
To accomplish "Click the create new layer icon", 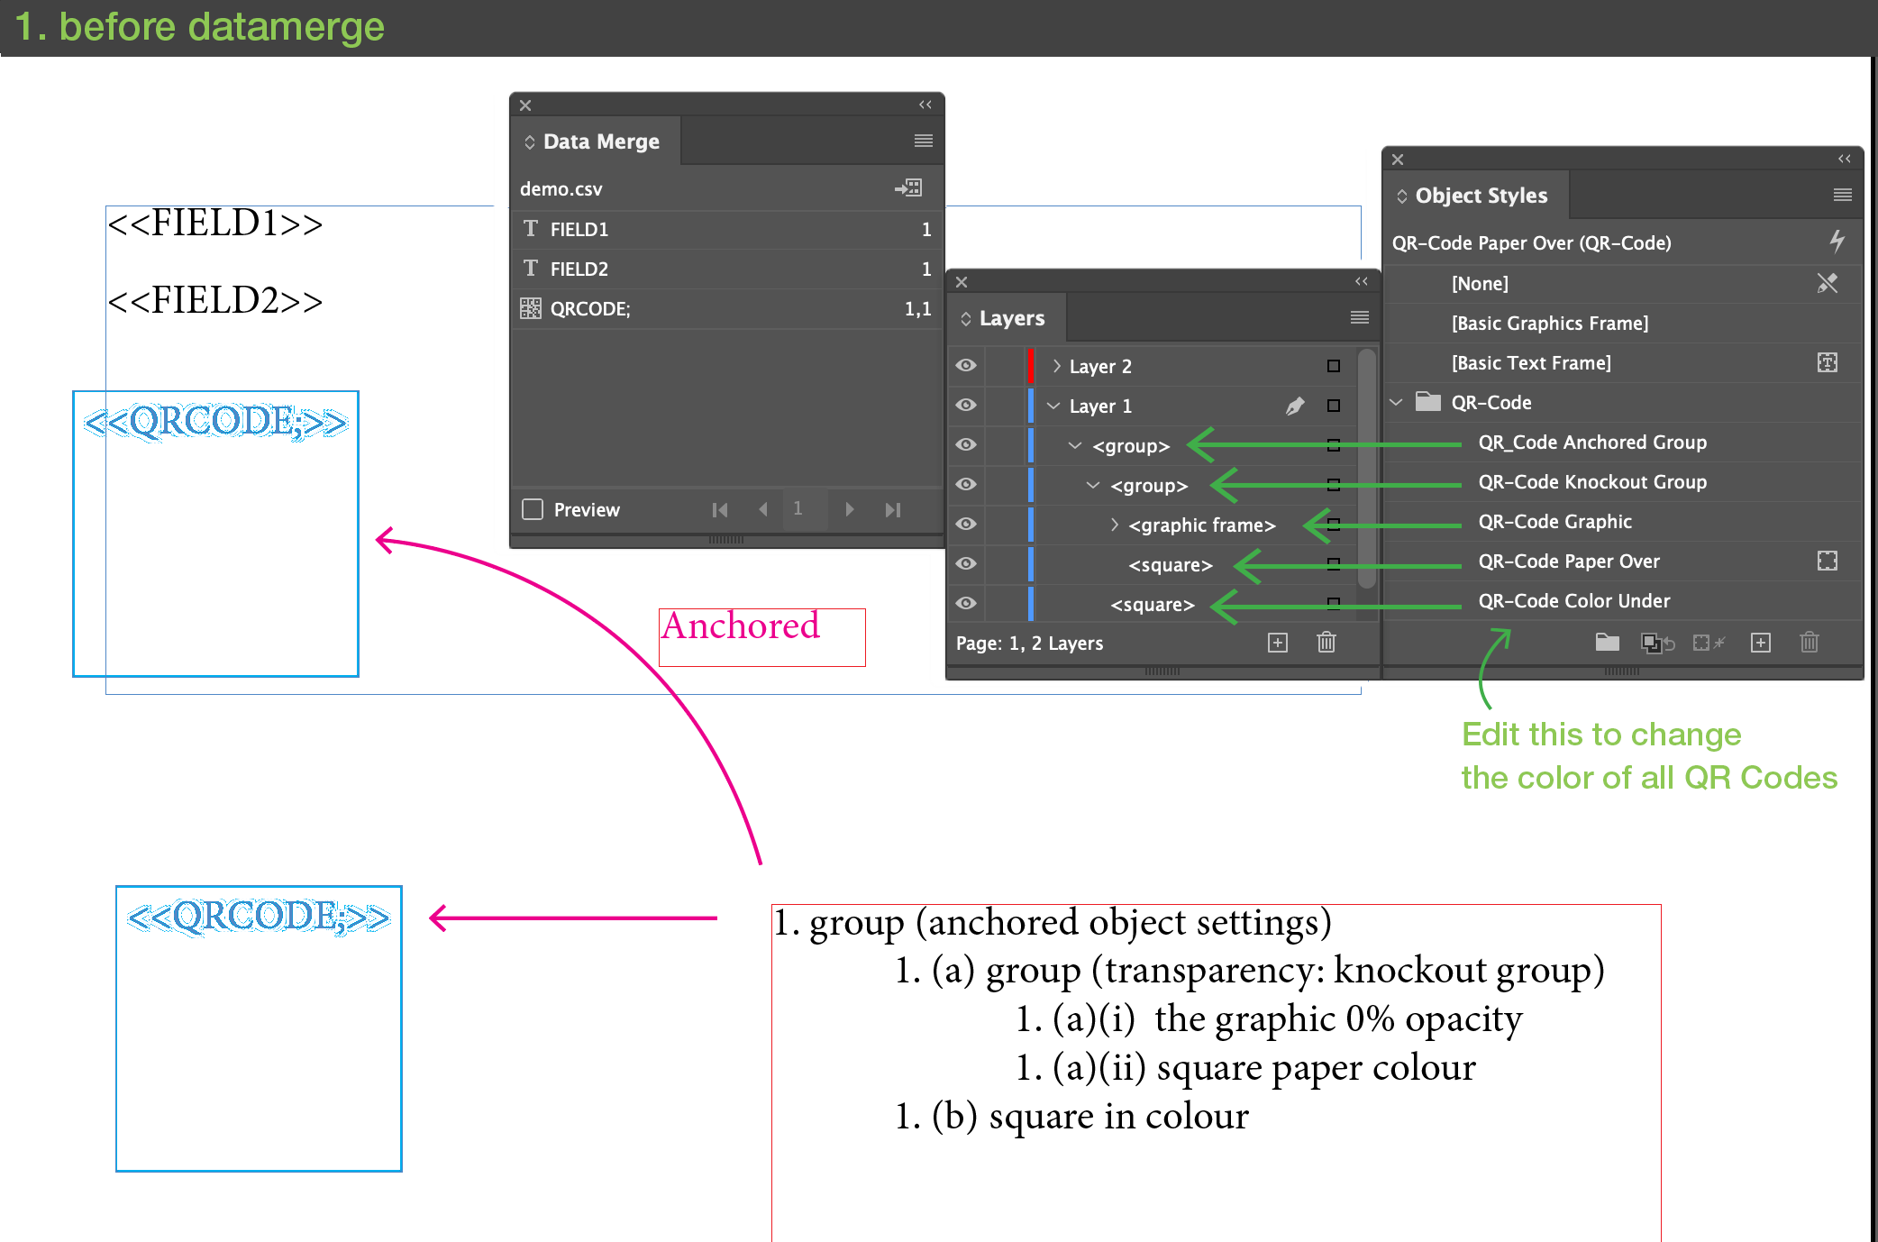I will click(x=1277, y=643).
